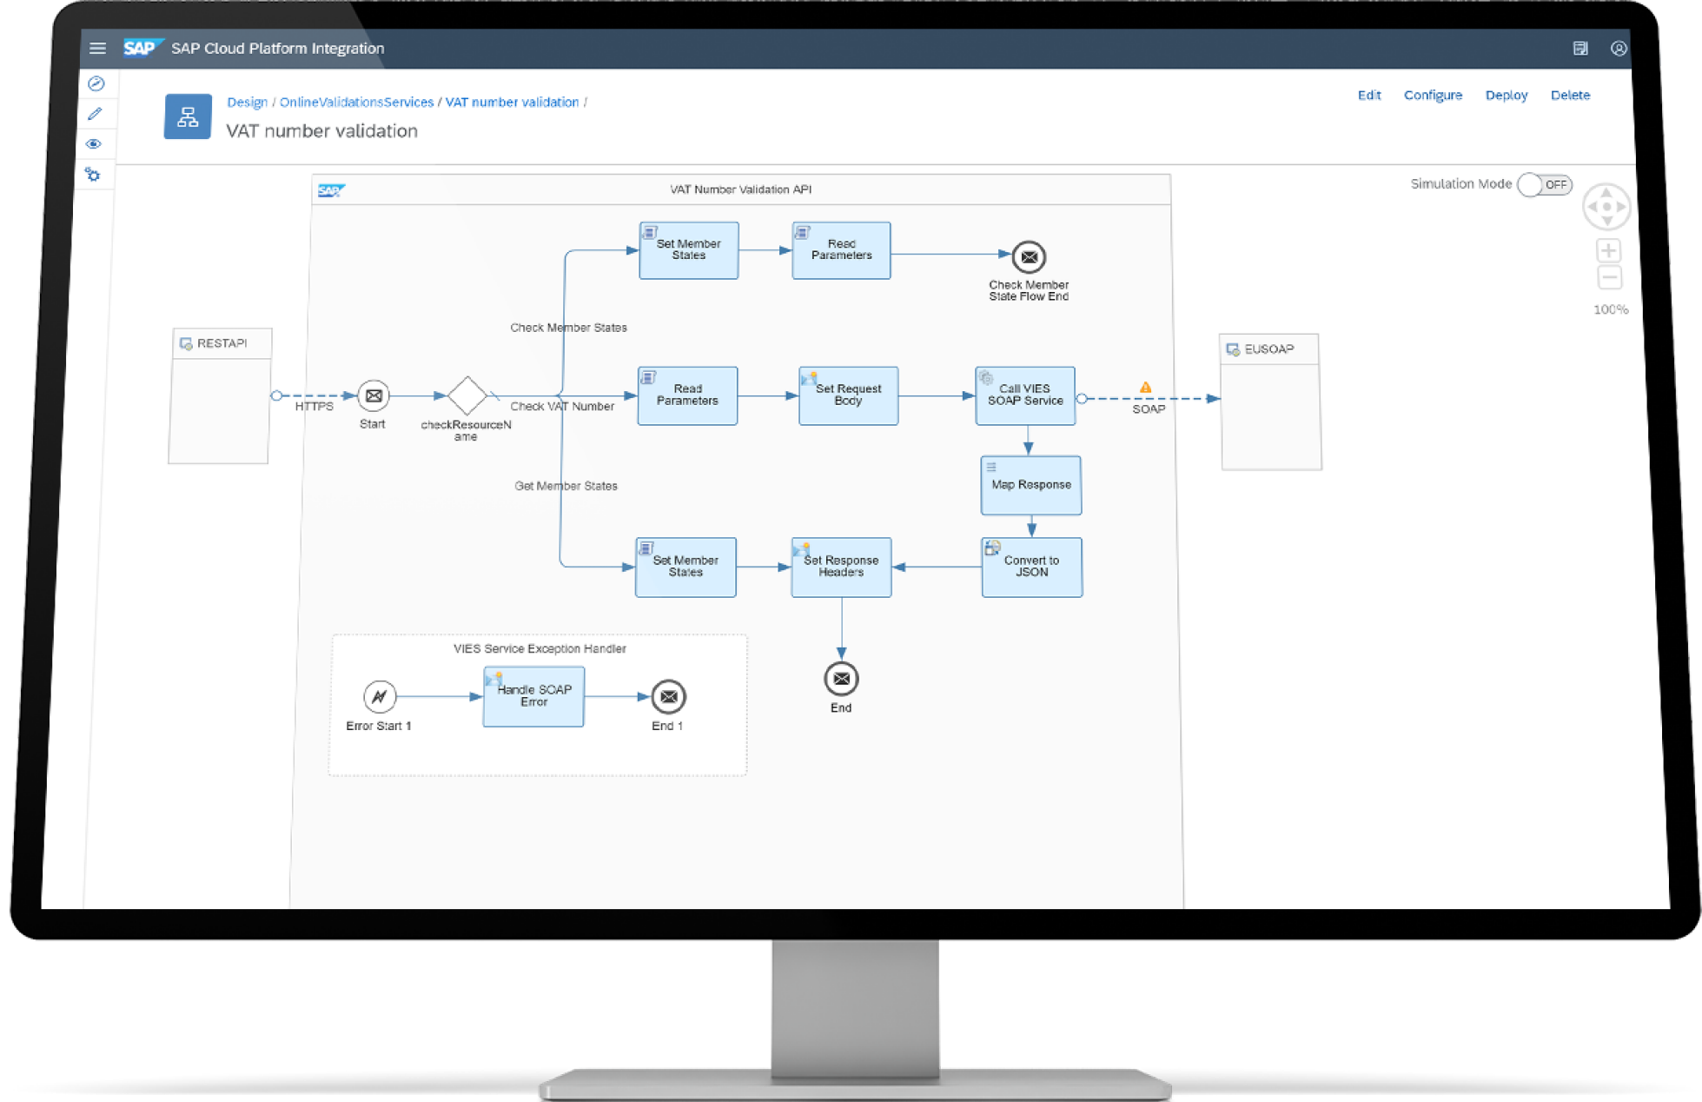
Task: Click Configure in the top actions
Action: pyautogui.click(x=1432, y=95)
